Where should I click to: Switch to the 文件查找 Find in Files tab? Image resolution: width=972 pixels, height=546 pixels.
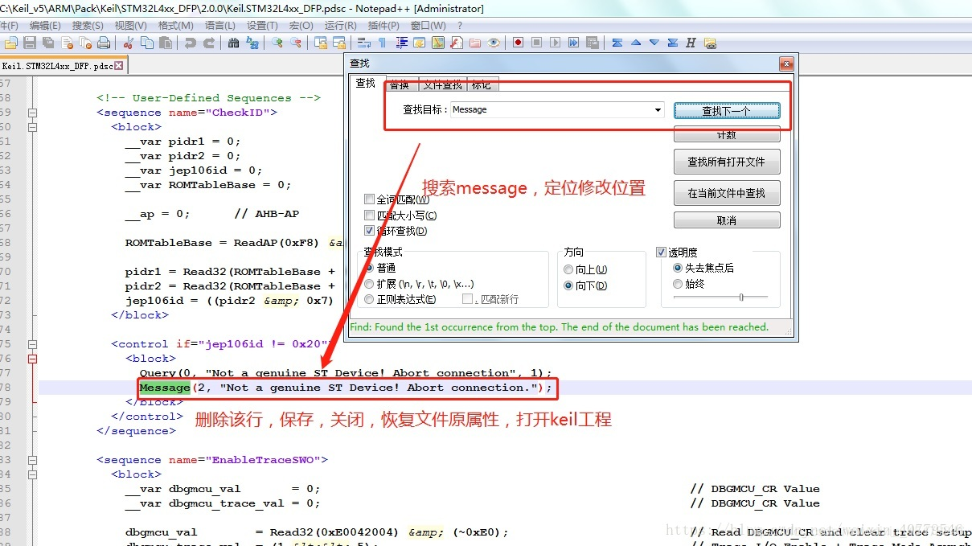[x=442, y=84]
